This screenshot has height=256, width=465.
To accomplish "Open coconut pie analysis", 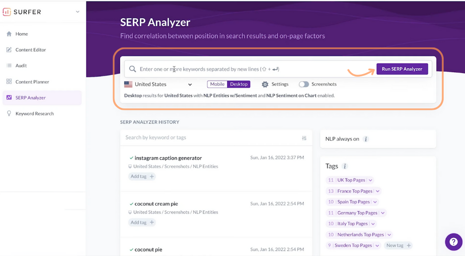I will click(148, 249).
